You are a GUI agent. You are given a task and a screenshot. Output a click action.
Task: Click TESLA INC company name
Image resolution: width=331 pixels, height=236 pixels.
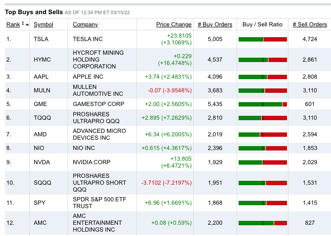(x=88, y=39)
